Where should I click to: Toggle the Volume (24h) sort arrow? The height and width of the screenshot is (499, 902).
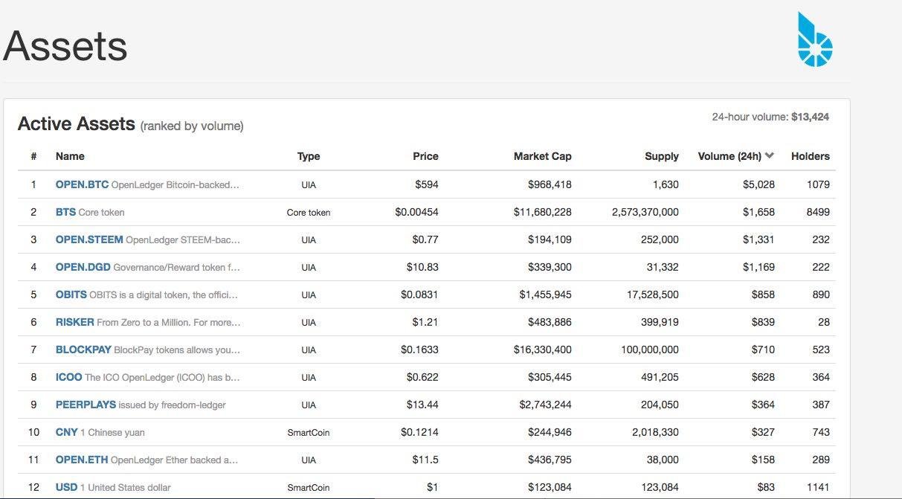coord(769,155)
